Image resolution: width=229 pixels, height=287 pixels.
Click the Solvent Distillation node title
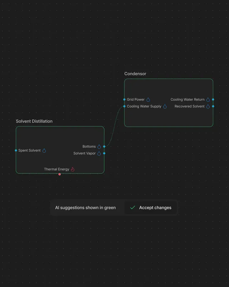click(x=34, y=121)
